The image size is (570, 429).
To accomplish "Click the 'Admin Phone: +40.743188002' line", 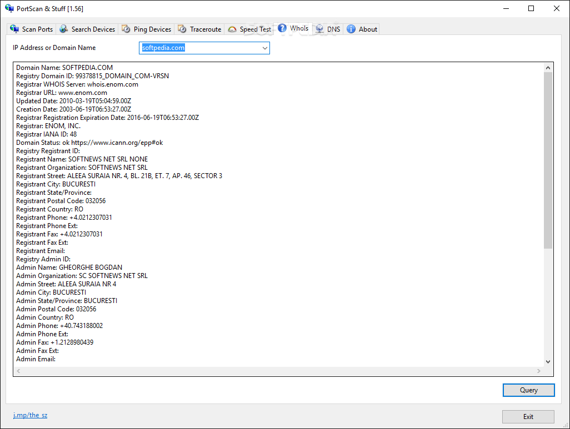I will (59, 326).
